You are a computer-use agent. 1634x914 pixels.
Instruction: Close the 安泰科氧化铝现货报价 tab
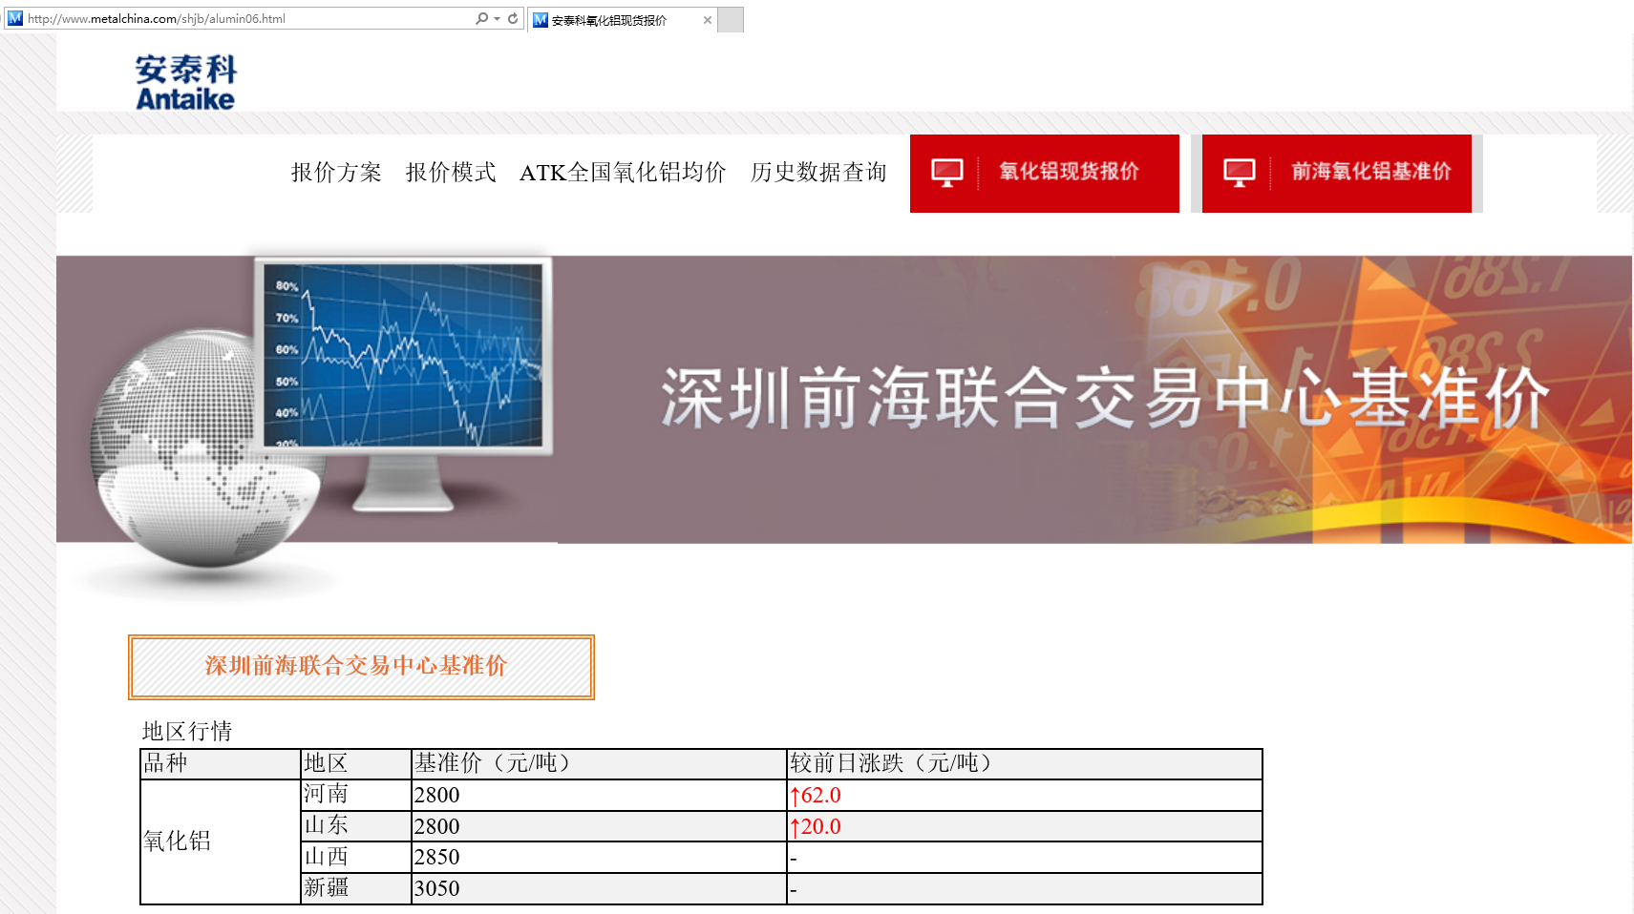(707, 20)
